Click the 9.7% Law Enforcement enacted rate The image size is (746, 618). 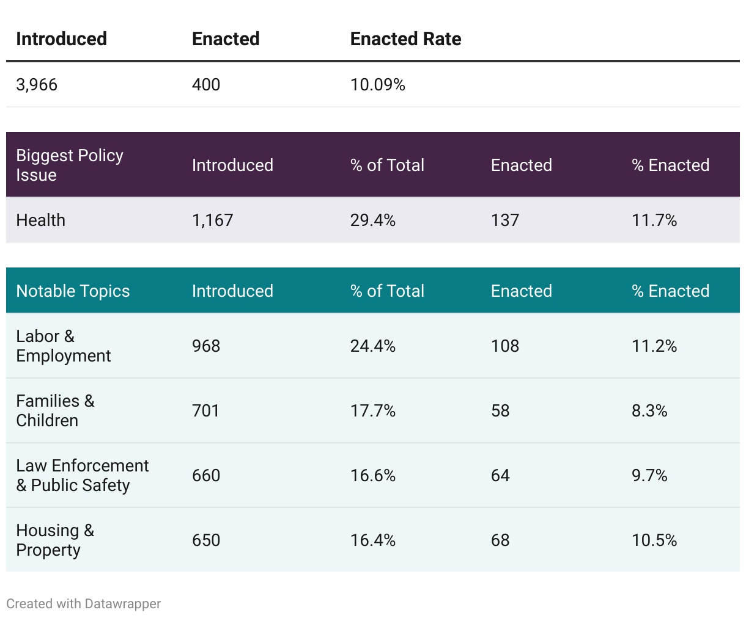[649, 475]
